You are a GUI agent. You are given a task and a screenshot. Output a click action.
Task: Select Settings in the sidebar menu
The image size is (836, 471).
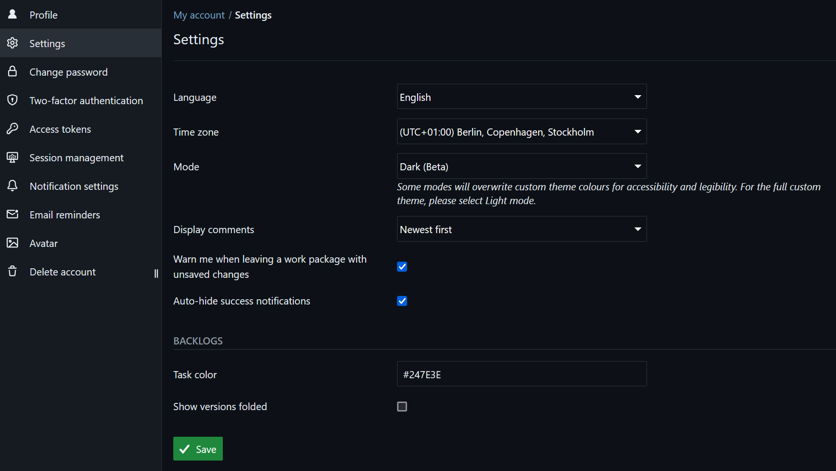click(47, 43)
